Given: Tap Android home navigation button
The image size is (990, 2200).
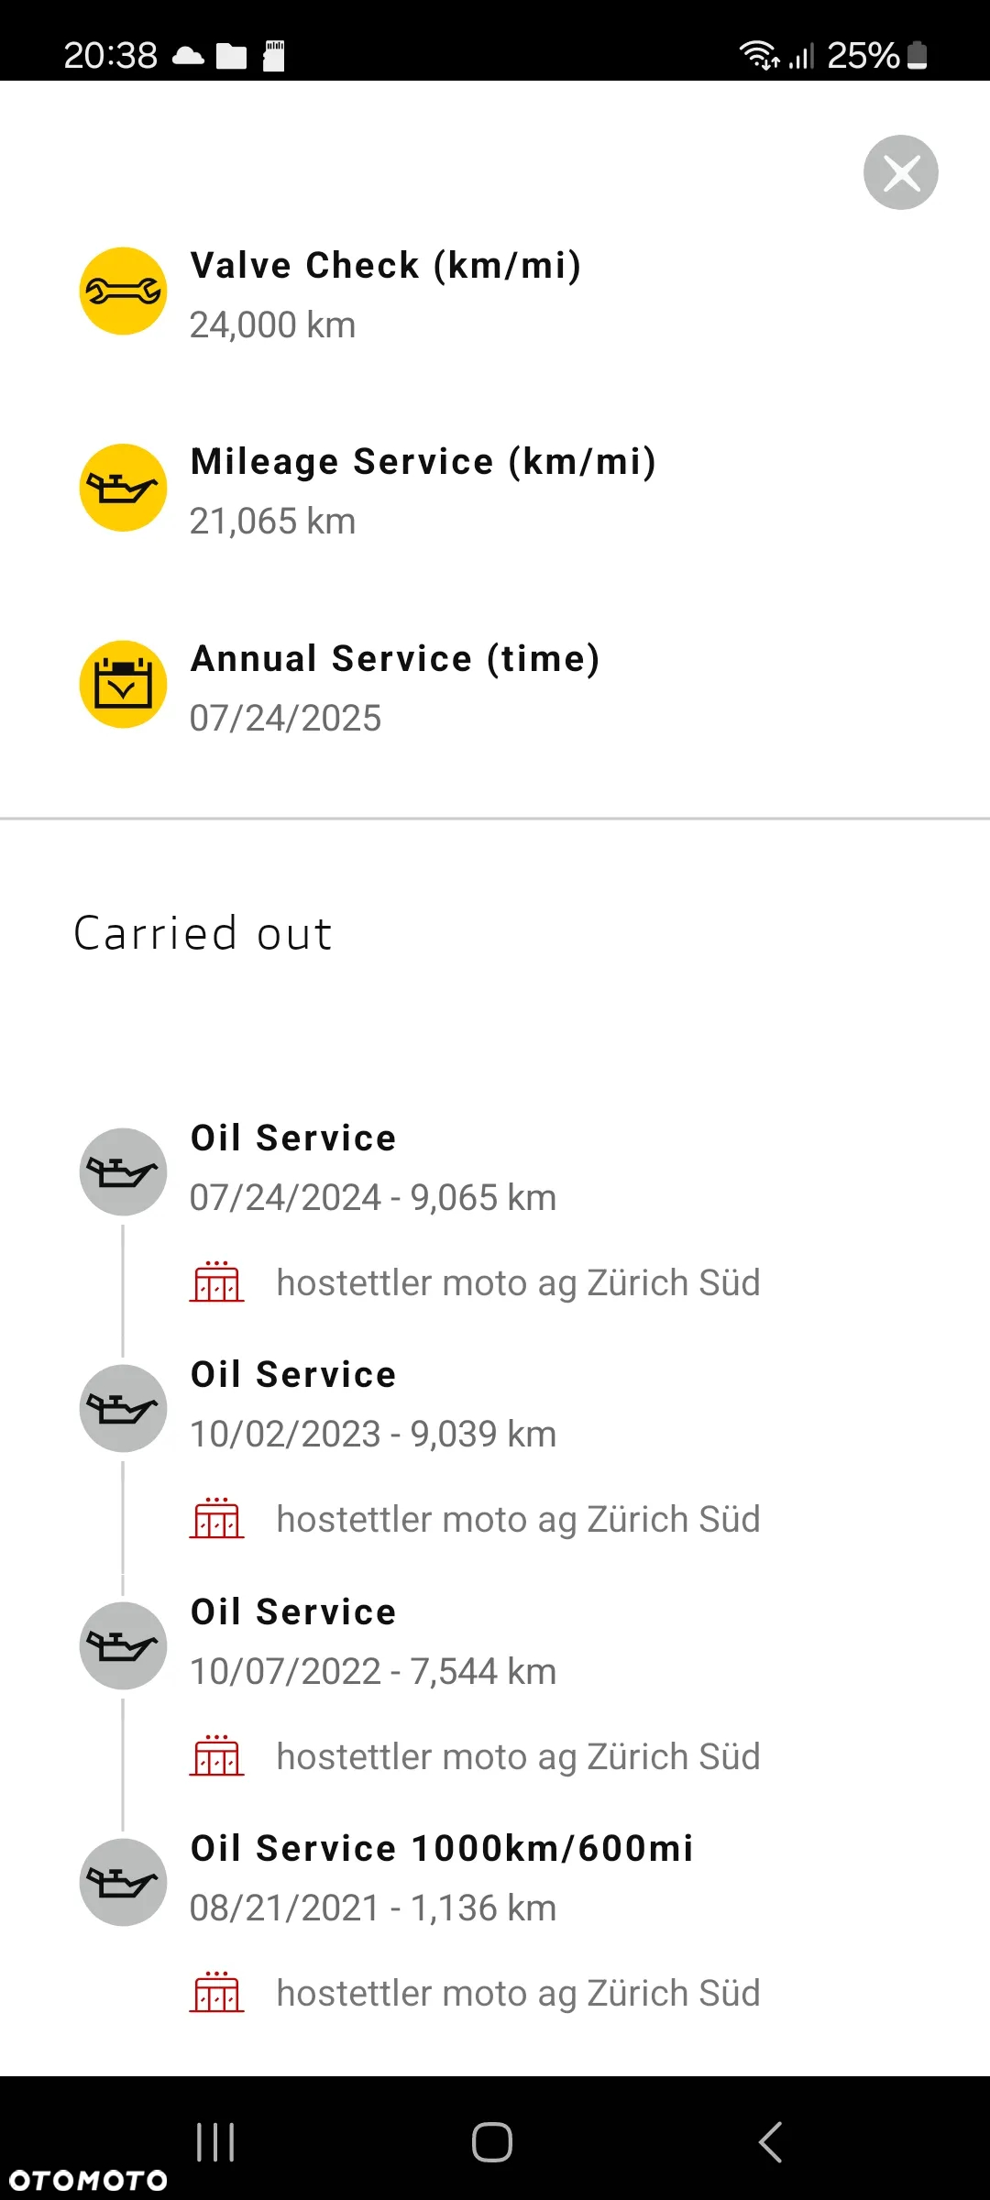Looking at the screenshot, I should [x=492, y=2142].
